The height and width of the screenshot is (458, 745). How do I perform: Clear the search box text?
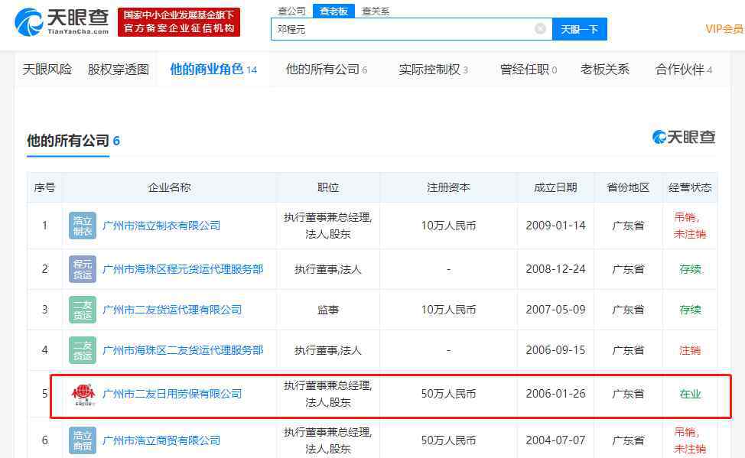pos(540,29)
